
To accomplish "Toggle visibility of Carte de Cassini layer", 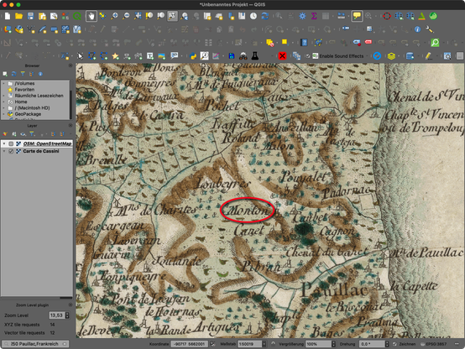I will tap(11, 151).
